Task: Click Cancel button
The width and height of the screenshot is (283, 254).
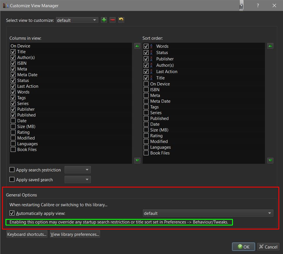Action: point(268,247)
